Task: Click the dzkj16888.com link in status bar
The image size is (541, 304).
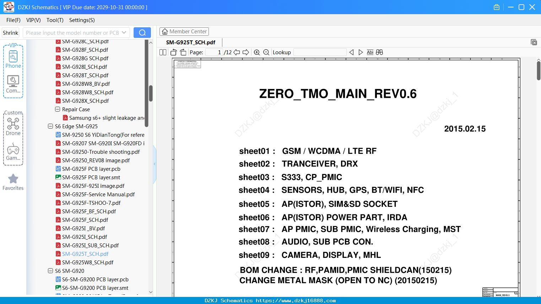Action: (x=296, y=301)
